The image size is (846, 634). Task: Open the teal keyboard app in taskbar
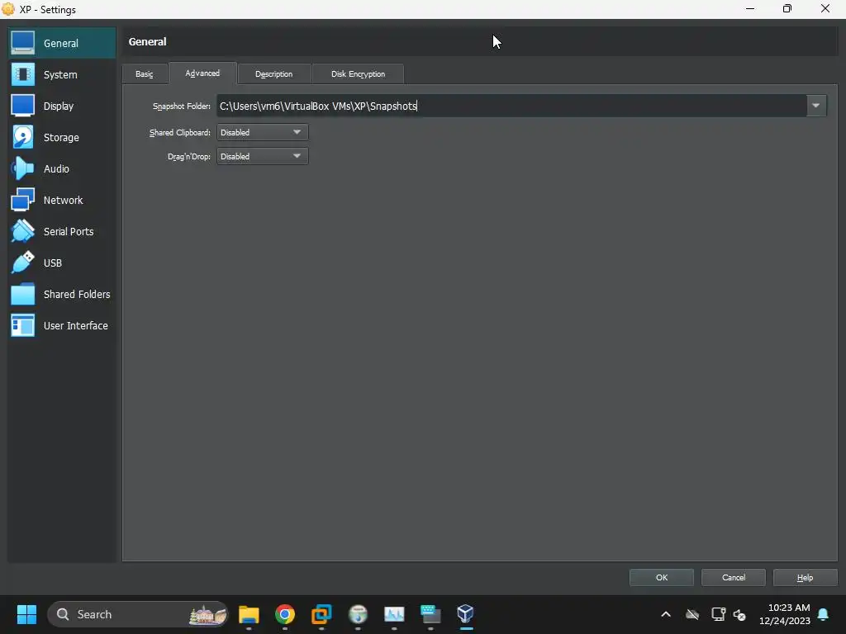(430, 614)
